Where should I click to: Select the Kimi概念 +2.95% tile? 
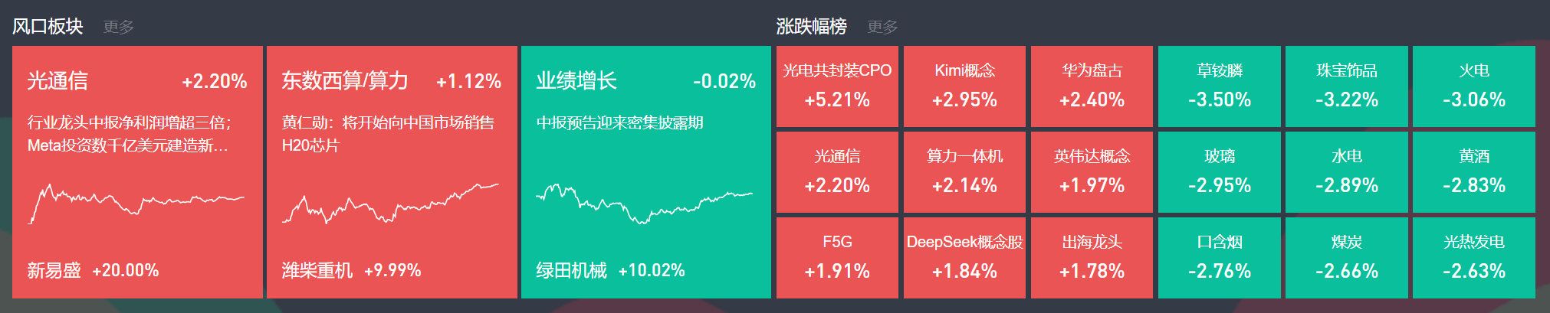pos(964,86)
